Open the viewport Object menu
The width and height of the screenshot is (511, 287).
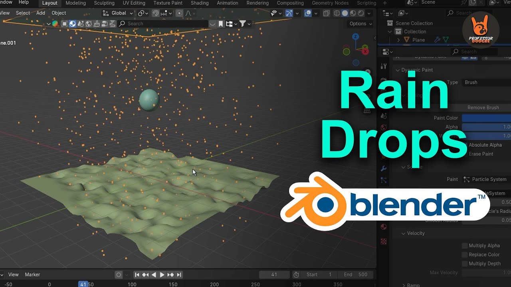[59, 13]
